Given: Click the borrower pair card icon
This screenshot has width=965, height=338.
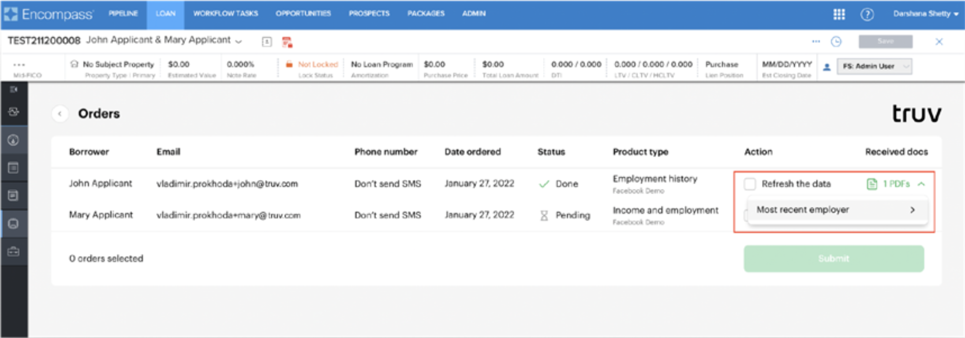Looking at the screenshot, I should tap(267, 42).
